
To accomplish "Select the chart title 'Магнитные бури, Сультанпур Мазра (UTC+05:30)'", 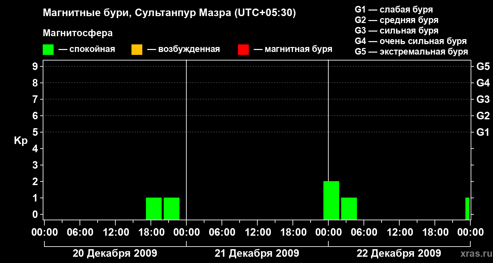I will [170, 13].
